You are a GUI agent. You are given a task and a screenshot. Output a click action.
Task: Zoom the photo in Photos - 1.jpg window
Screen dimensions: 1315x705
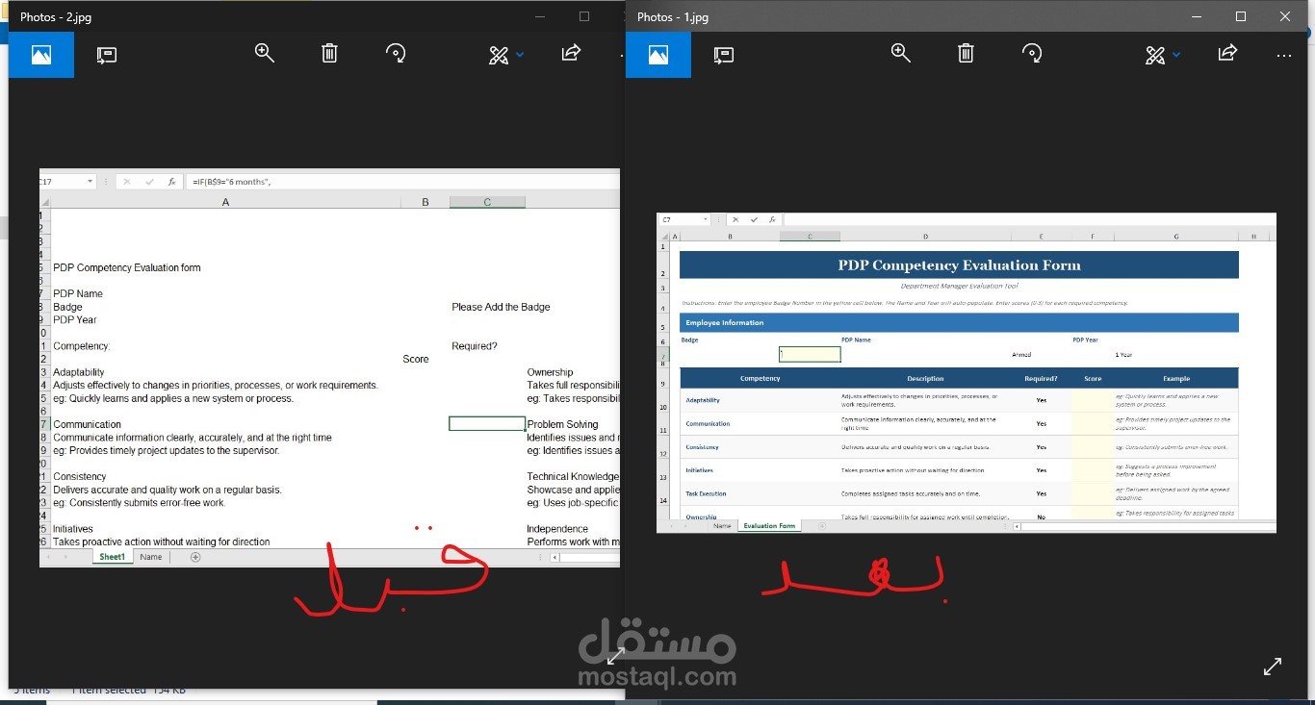[x=901, y=53]
